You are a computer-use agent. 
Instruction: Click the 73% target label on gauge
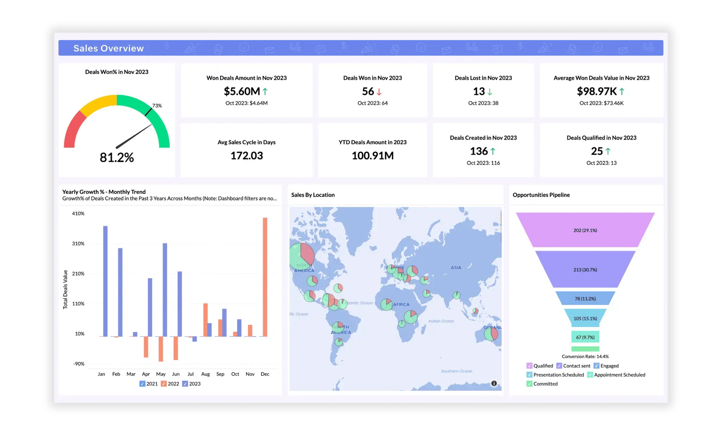(157, 106)
